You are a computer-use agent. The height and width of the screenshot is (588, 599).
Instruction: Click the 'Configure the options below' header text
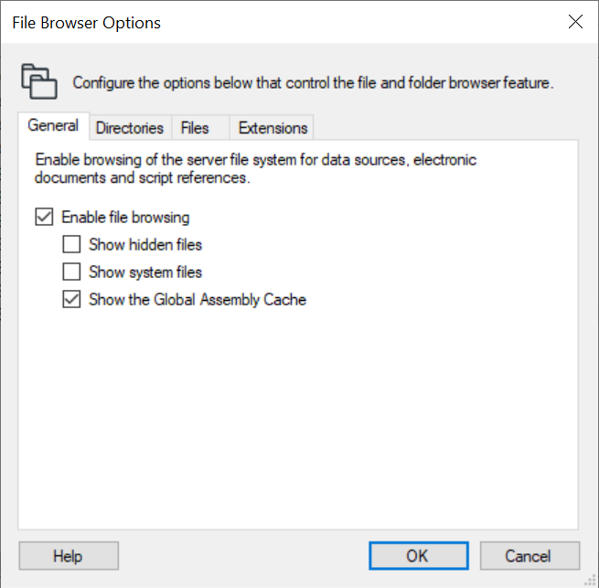(x=313, y=83)
